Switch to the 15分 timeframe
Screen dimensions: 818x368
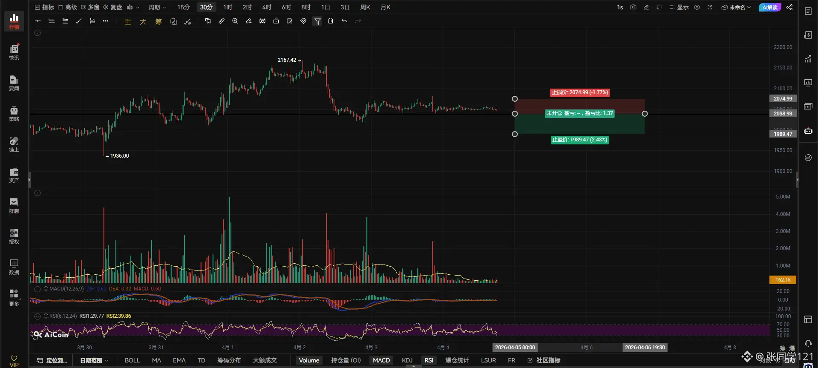pyautogui.click(x=183, y=7)
